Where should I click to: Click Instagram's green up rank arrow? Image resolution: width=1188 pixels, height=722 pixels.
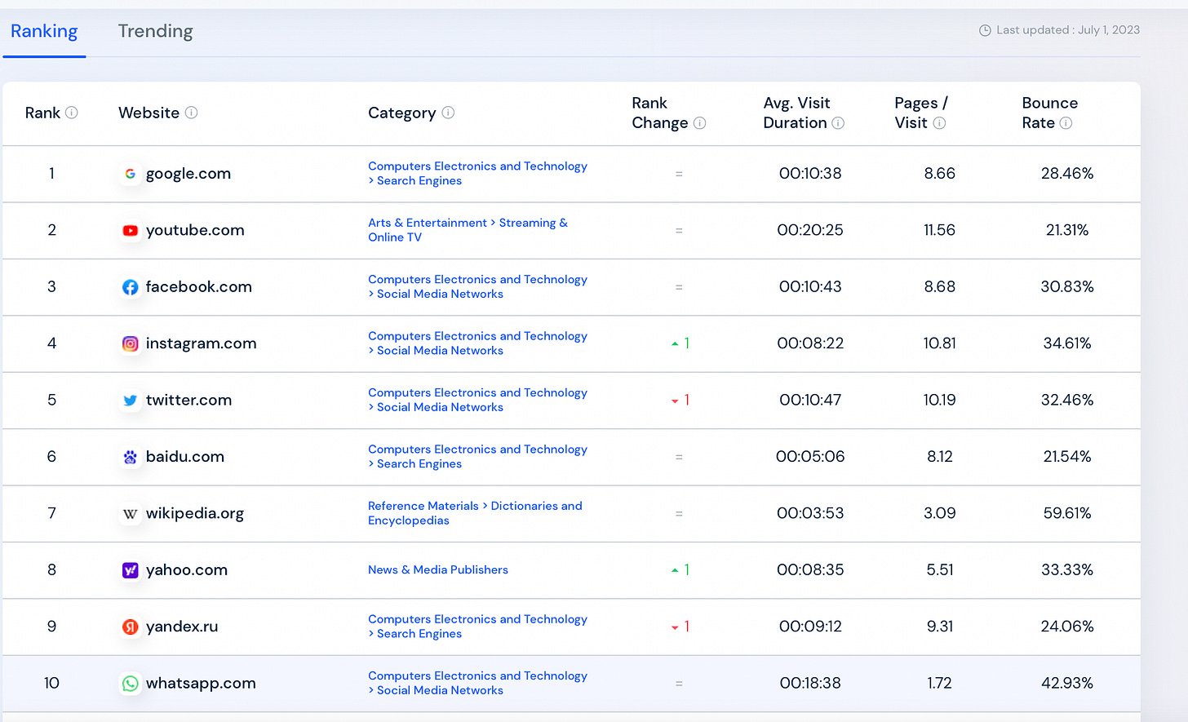click(675, 344)
